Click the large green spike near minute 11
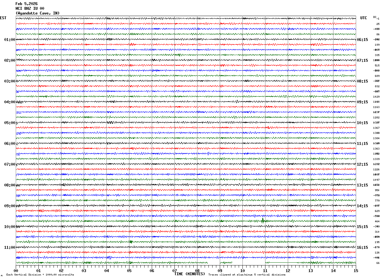 [263, 220]
